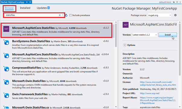Click the .NET icon of Microsoft.AspNetCore.StaticFiles
The image size is (182, 109).
point(6,29)
